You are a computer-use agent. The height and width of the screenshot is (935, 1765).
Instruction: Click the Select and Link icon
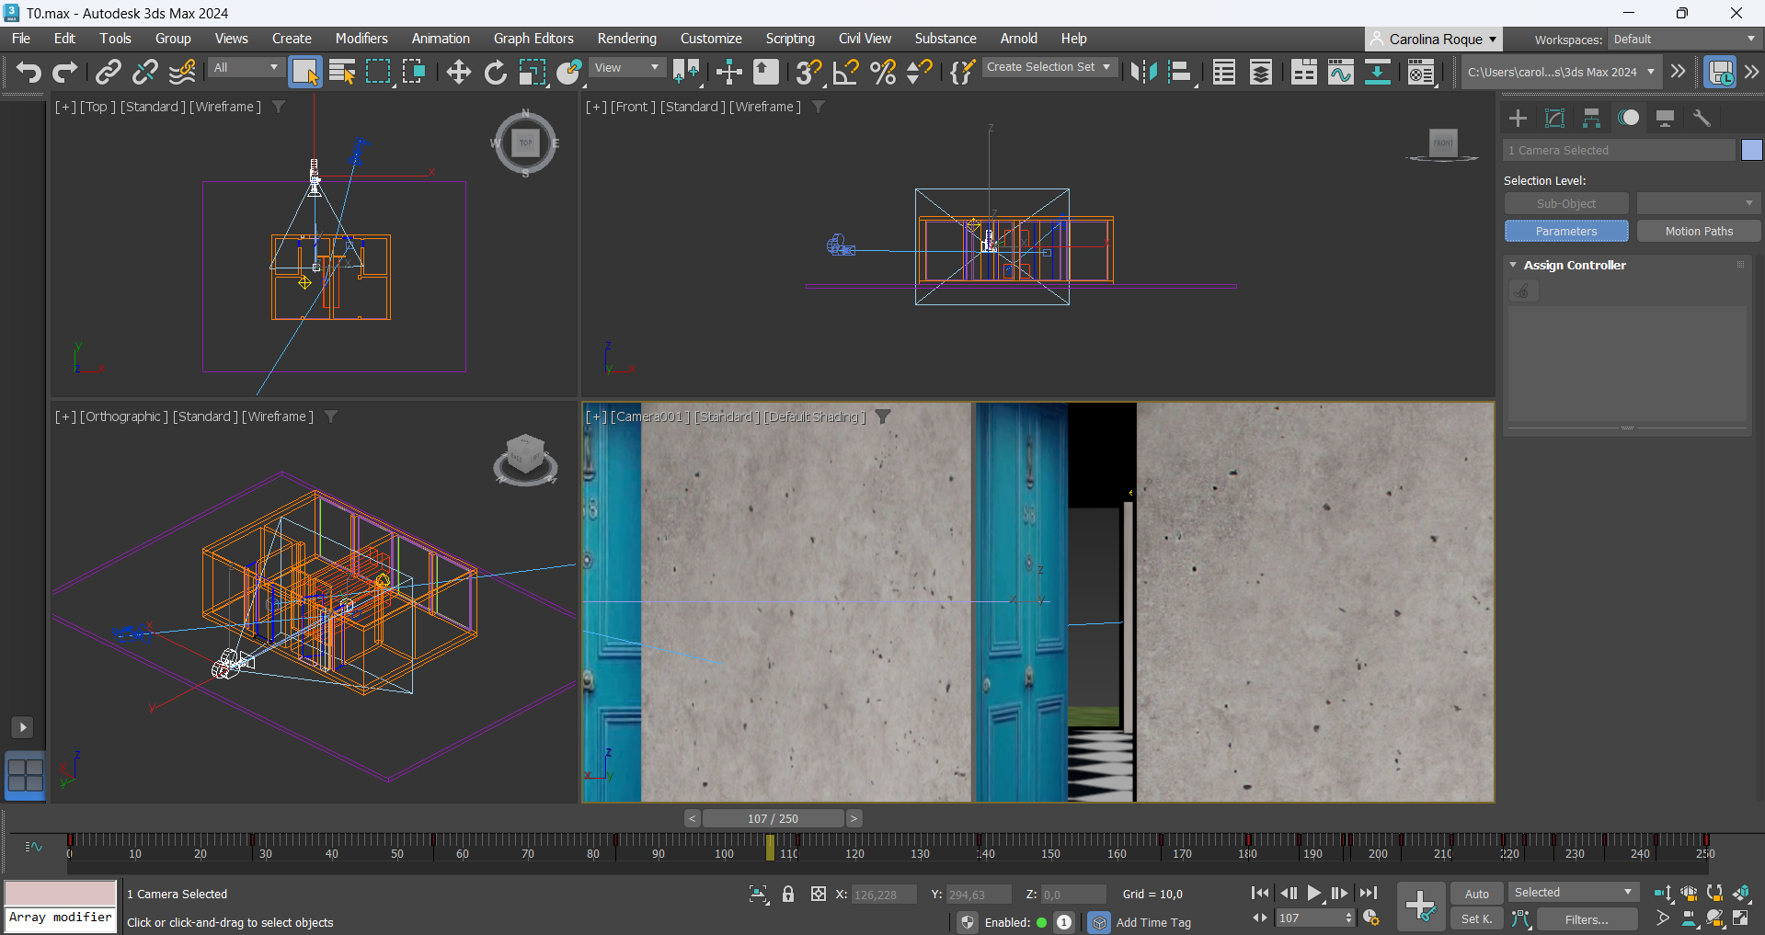click(x=109, y=72)
